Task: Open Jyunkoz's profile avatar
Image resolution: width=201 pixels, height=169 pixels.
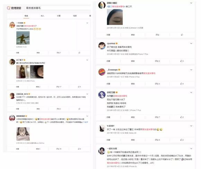Action: tap(102, 46)
